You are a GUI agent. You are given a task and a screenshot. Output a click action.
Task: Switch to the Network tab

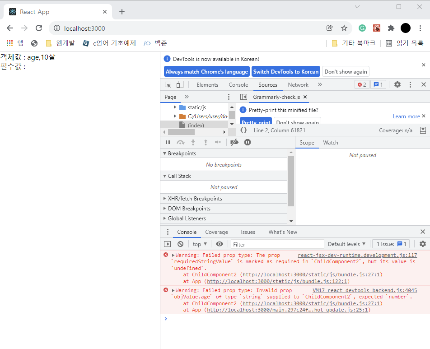[x=298, y=85]
